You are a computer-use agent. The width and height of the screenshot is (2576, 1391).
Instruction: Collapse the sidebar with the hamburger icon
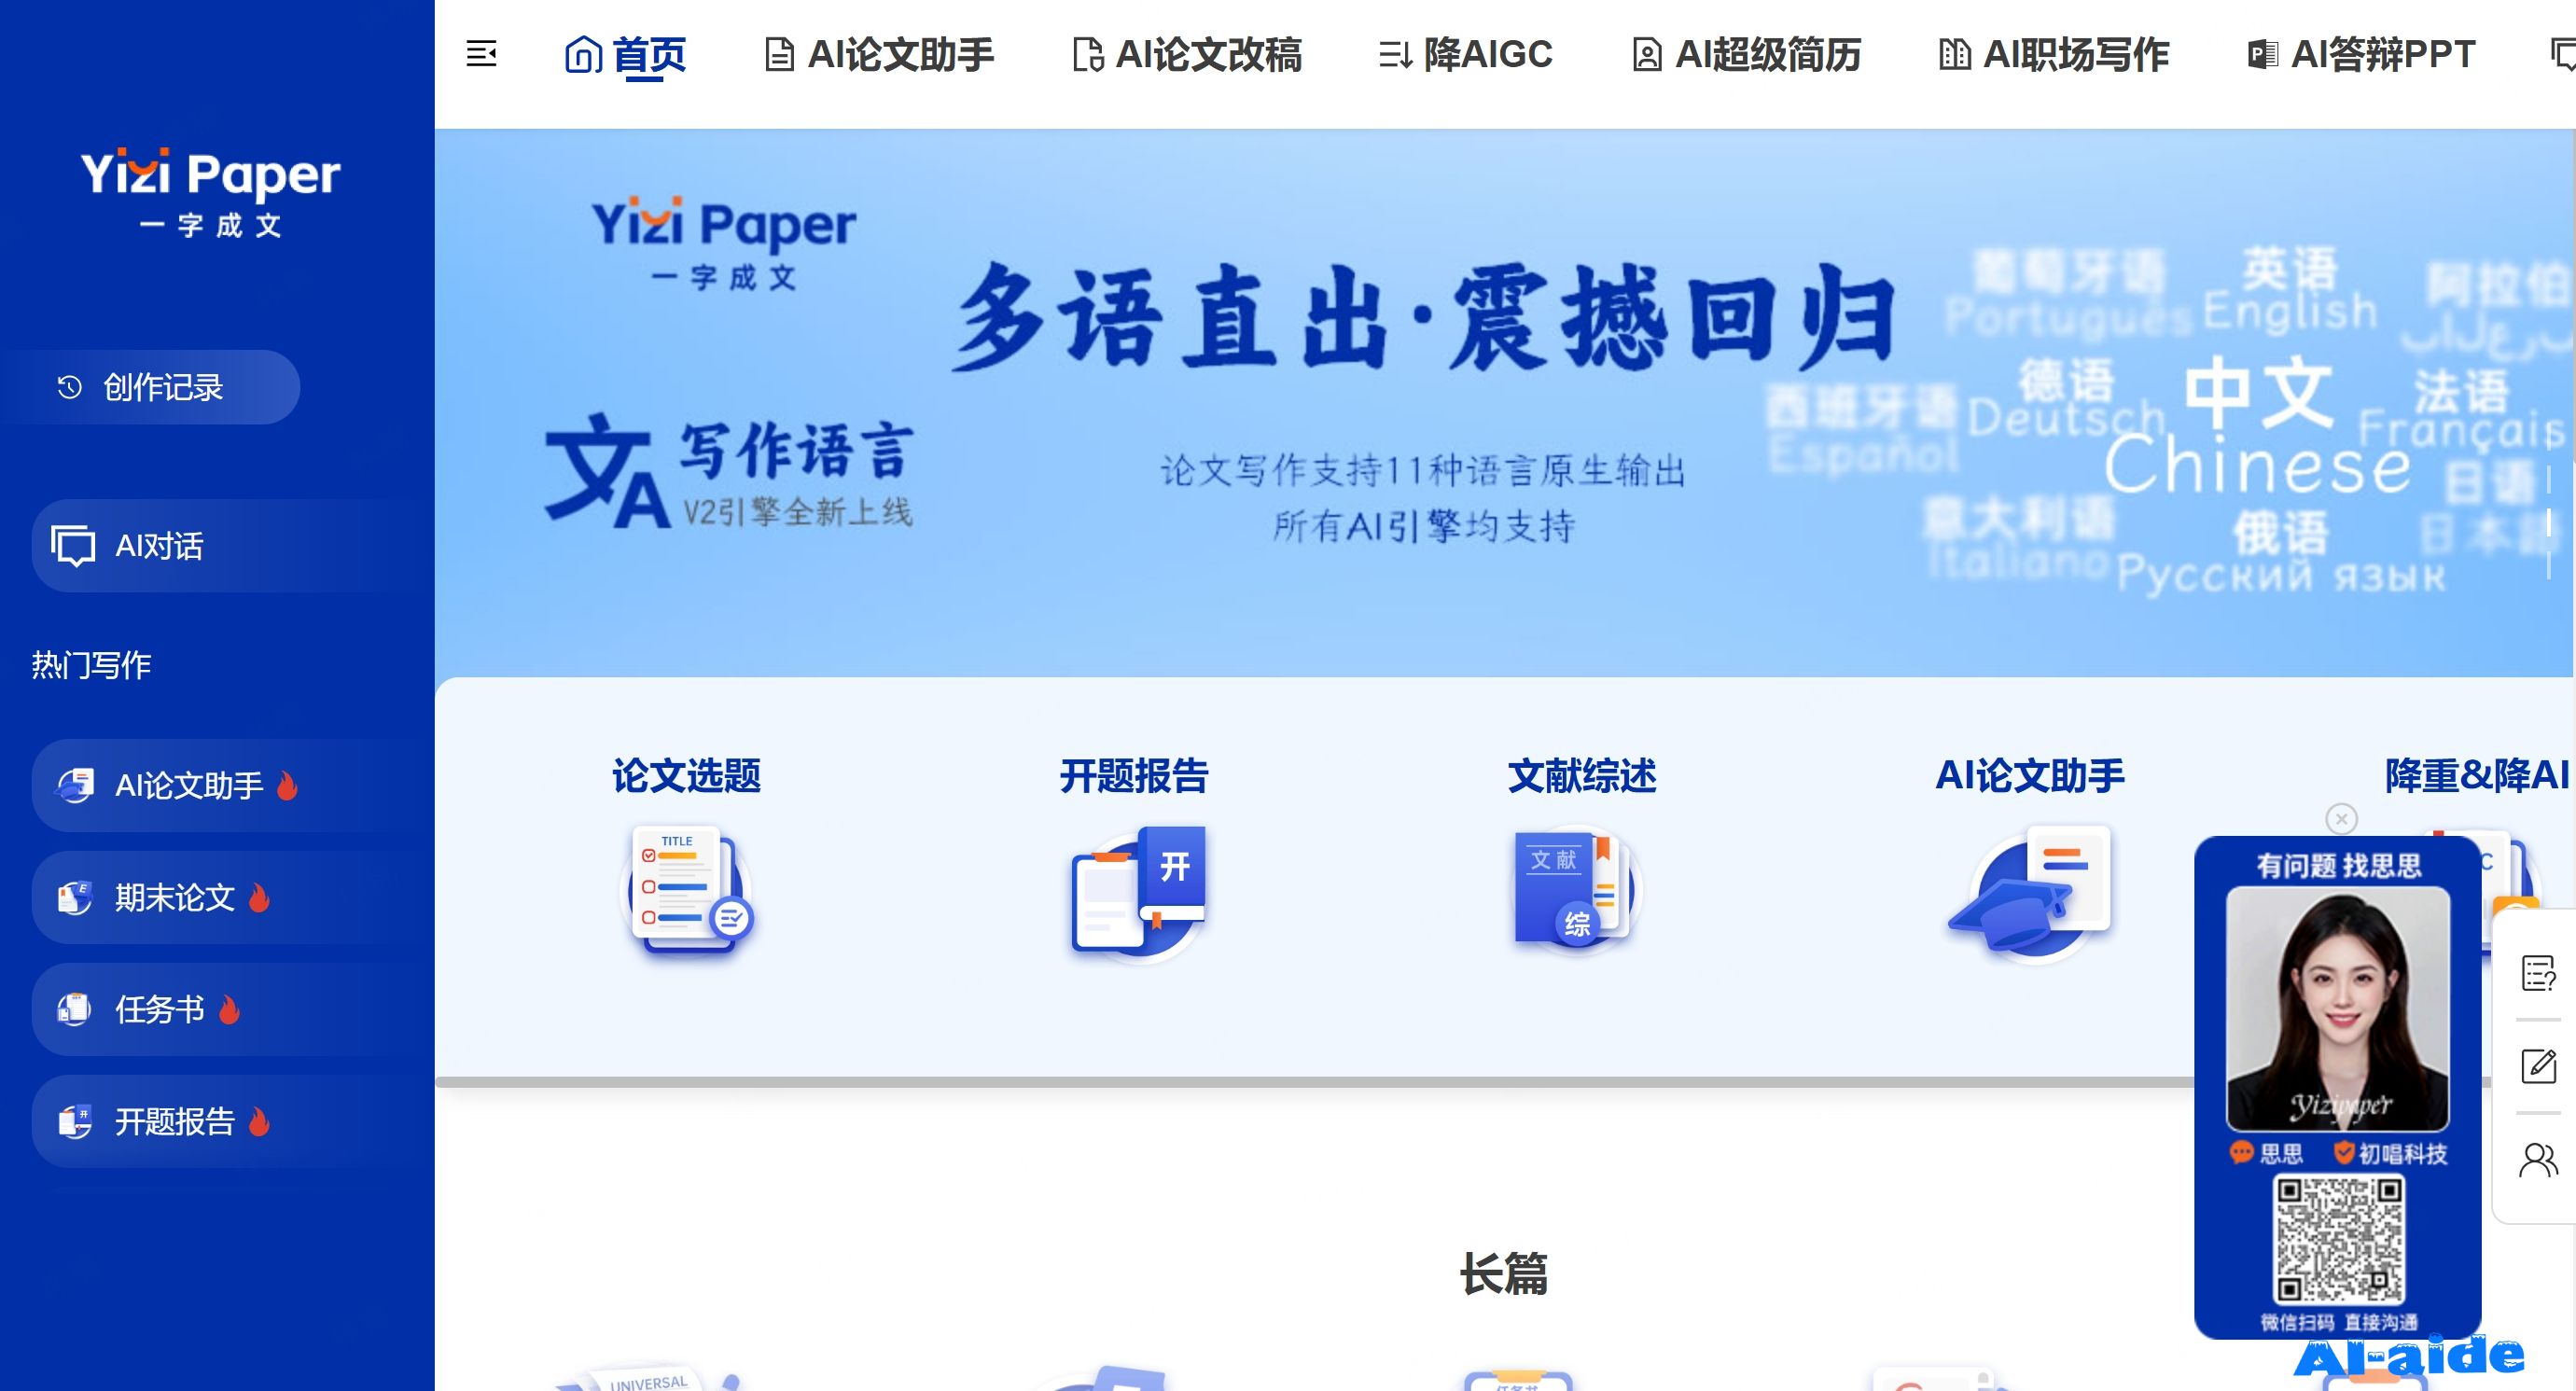(481, 54)
